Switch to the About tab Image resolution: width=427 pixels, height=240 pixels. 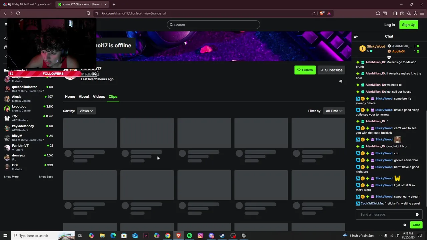[84, 97]
